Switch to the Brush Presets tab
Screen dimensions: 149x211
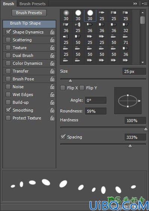tap(32, 4)
